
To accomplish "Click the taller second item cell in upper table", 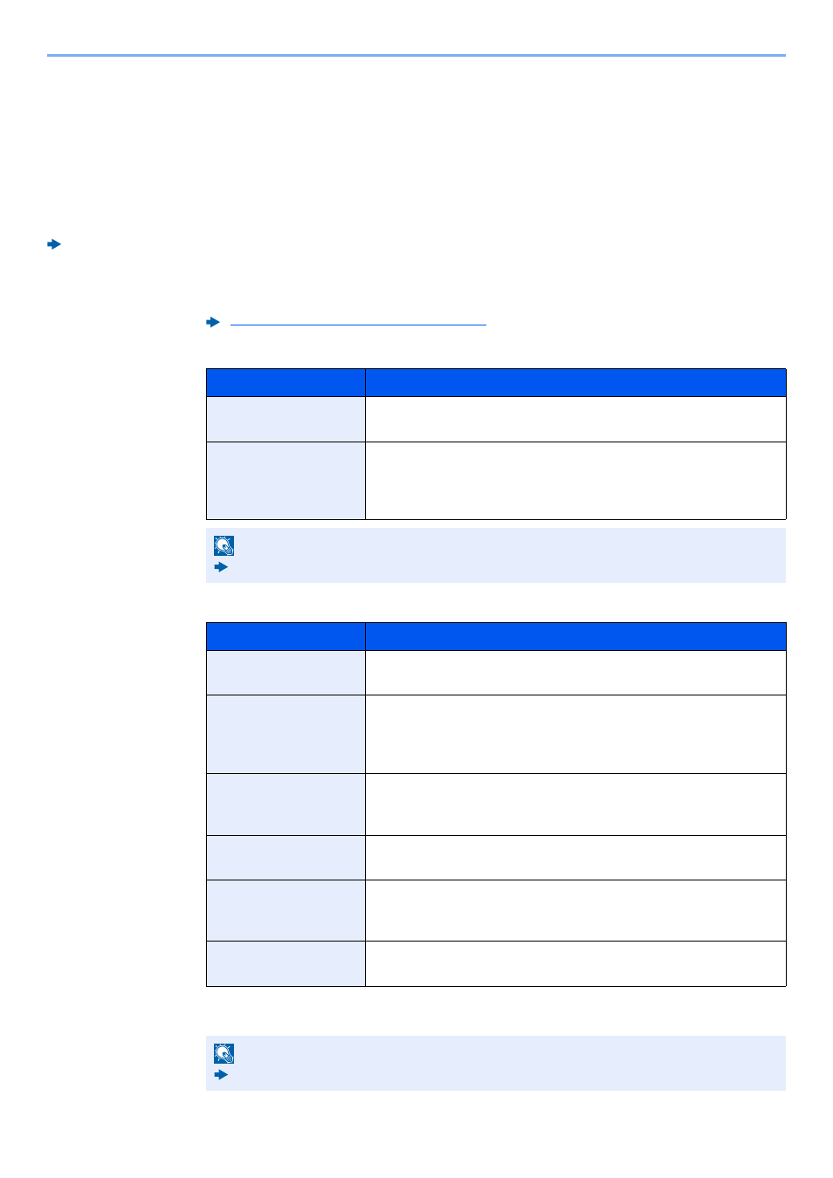I will (286, 481).
